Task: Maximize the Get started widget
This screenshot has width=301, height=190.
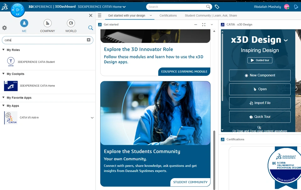Action: [204, 24]
